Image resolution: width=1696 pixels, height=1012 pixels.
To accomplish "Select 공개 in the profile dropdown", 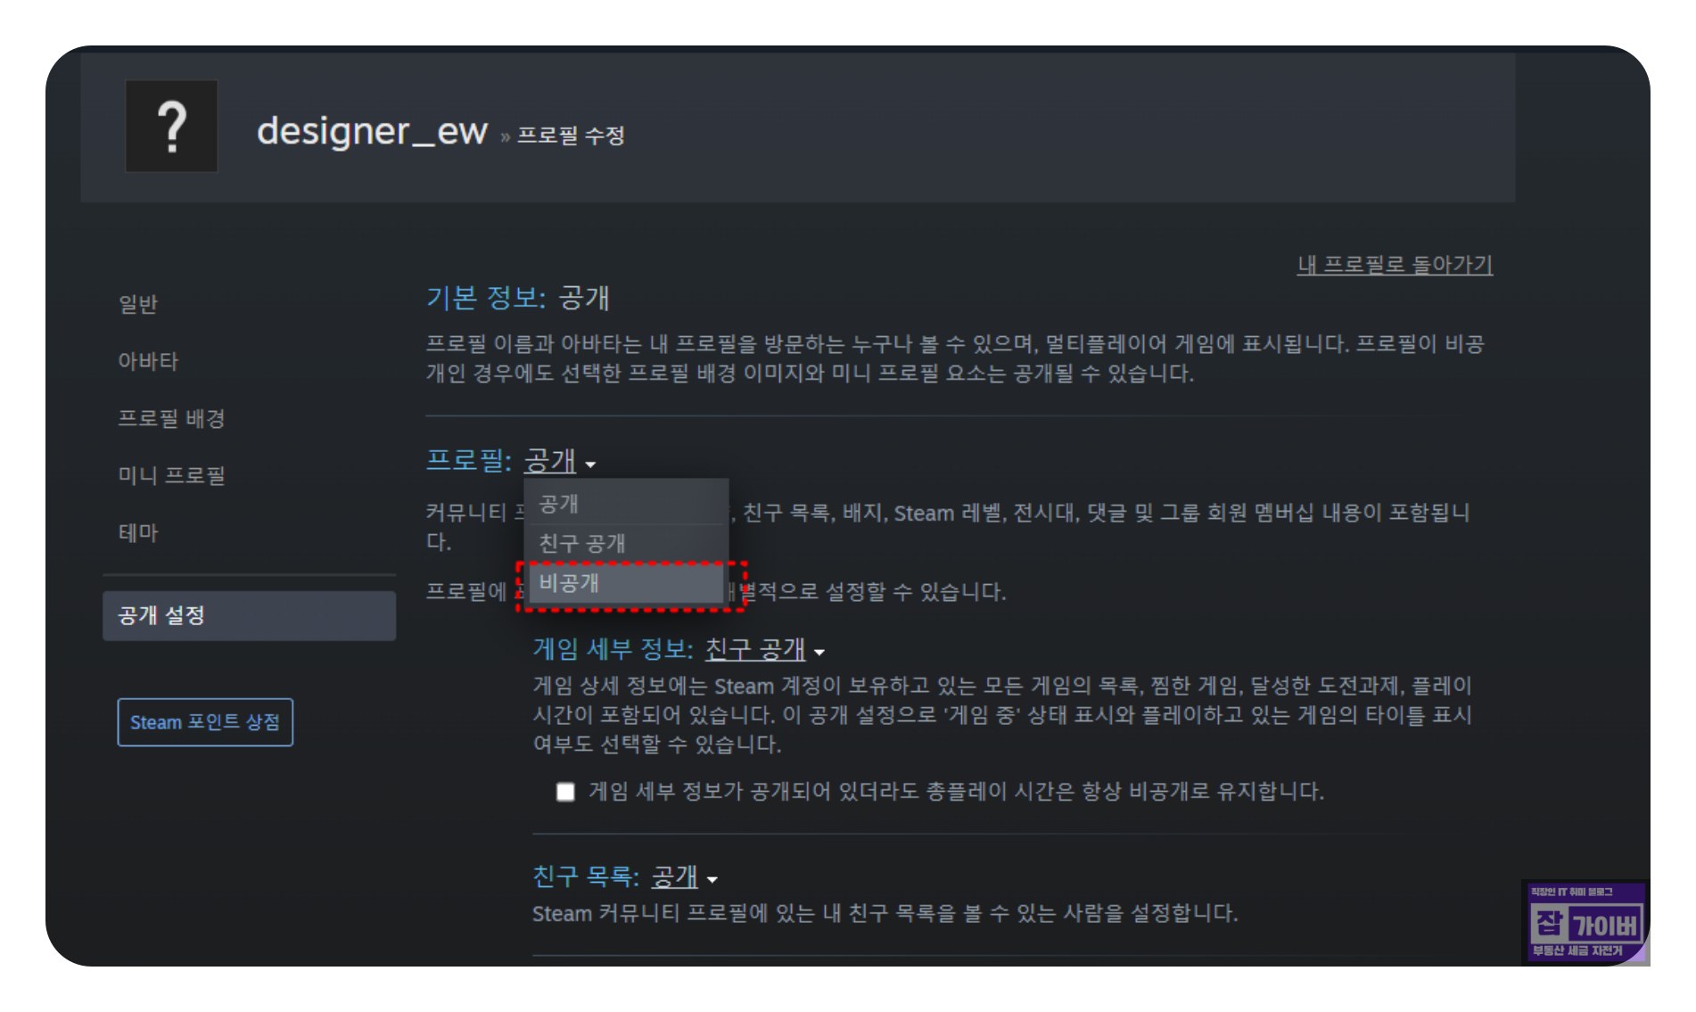I will [x=626, y=504].
